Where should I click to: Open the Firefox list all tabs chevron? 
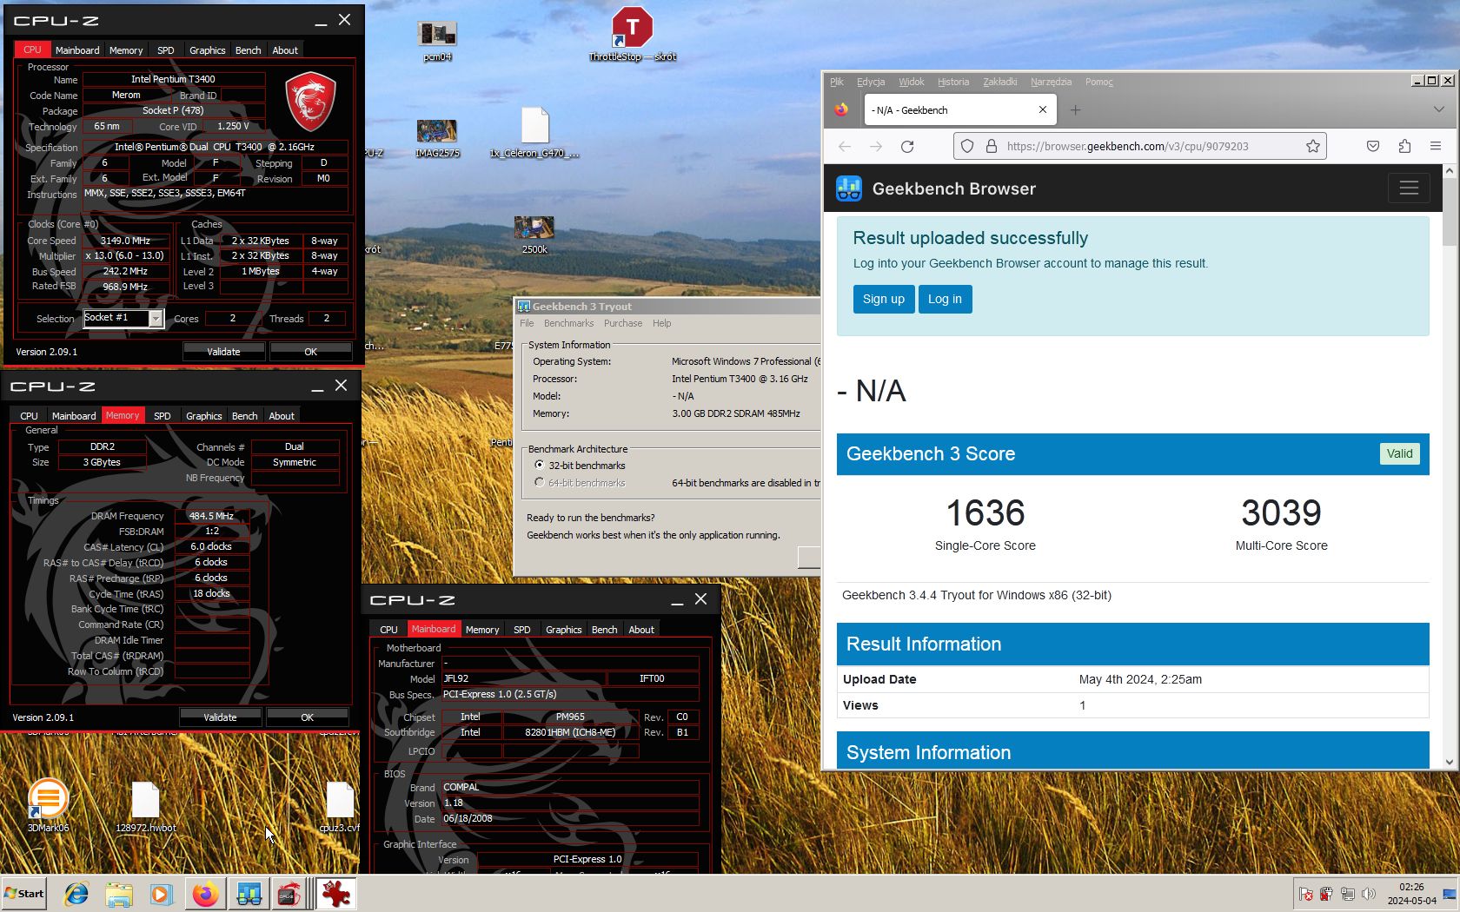click(1439, 110)
